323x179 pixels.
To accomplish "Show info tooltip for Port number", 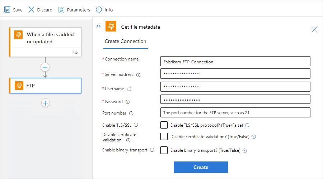I will click(131, 113).
